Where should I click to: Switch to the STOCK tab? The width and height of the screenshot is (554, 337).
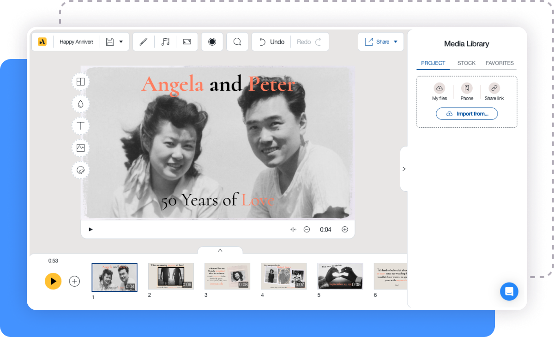point(466,63)
